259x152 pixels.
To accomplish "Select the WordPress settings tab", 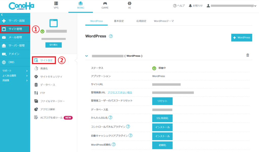I will pos(96,21).
